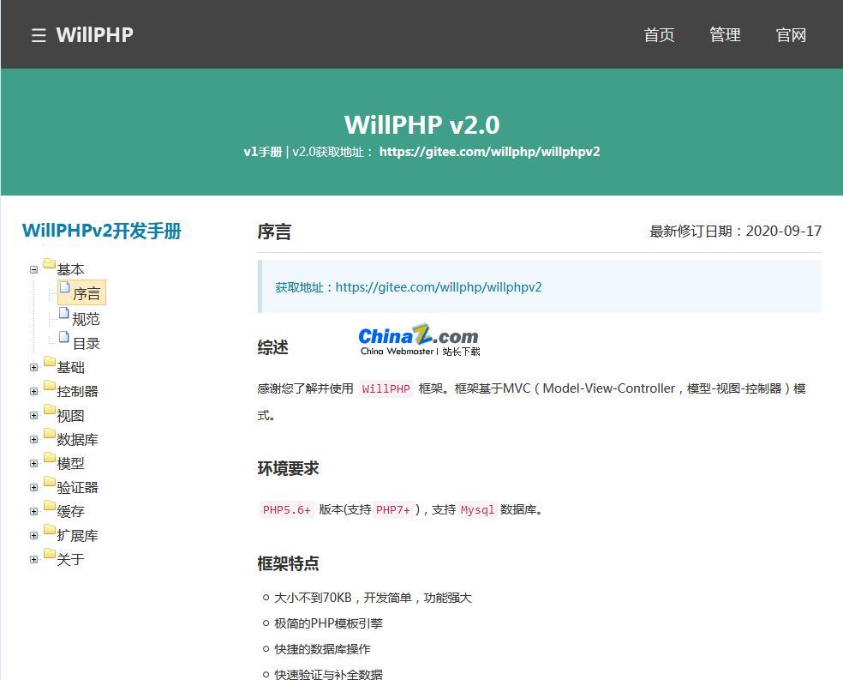The width and height of the screenshot is (843, 680).
Task: Click the folder icon of 控制器
Action: pyautogui.click(x=50, y=385)
